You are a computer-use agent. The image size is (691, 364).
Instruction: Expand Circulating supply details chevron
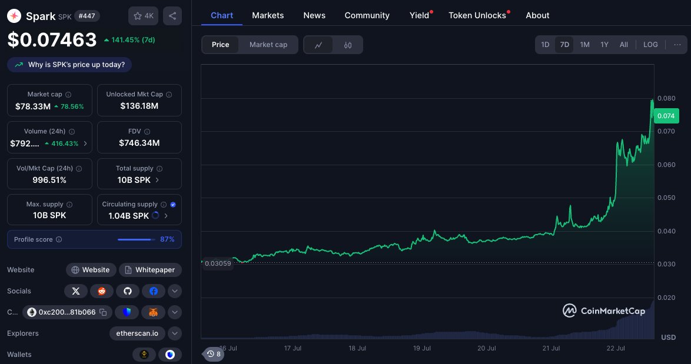(x=166, y=216)
